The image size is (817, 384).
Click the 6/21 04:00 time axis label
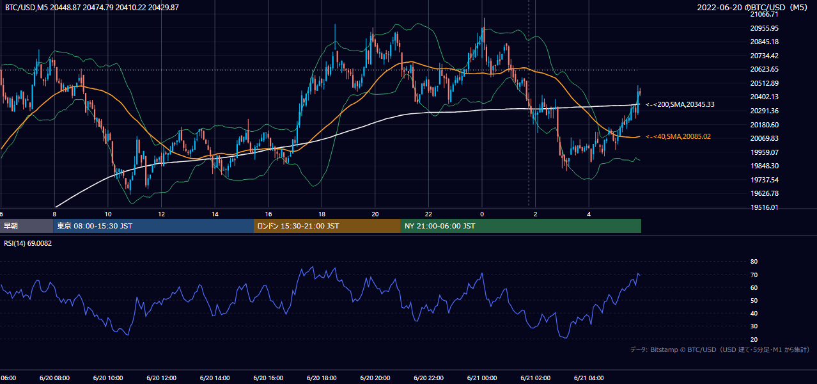click(x=589, y=378)
